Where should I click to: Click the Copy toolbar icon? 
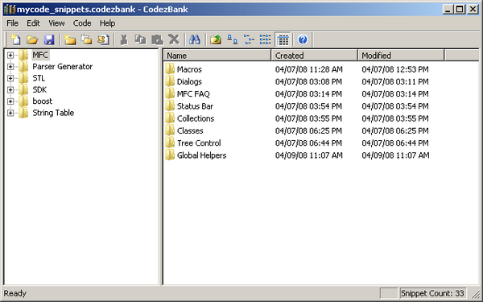click(140, 39)
